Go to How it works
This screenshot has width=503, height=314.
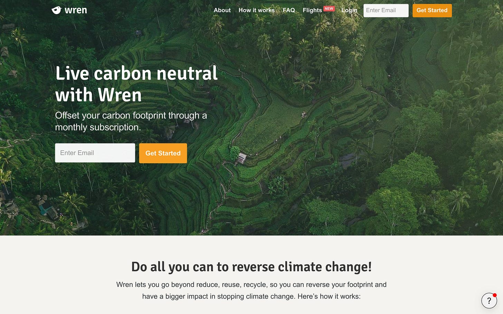coord(256,10)
